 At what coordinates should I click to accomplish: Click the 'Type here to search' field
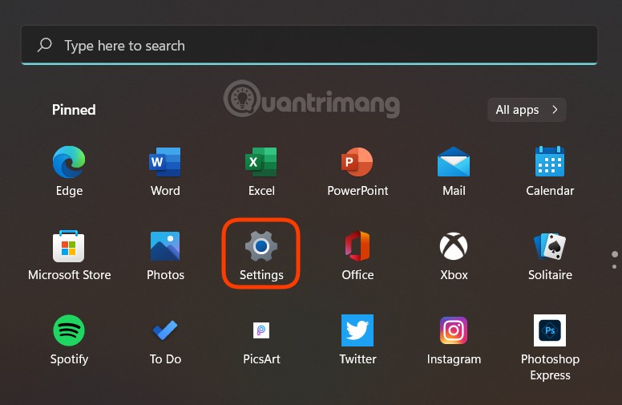309,45
